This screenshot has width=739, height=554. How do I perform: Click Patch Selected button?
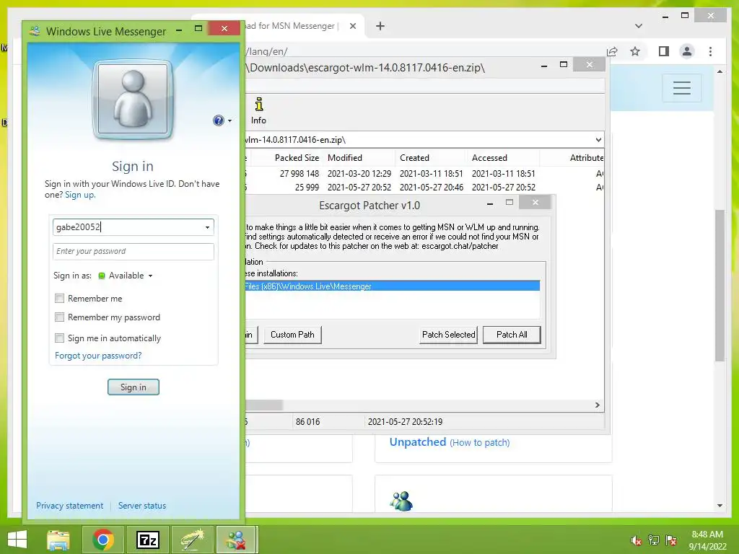[448, 335]
